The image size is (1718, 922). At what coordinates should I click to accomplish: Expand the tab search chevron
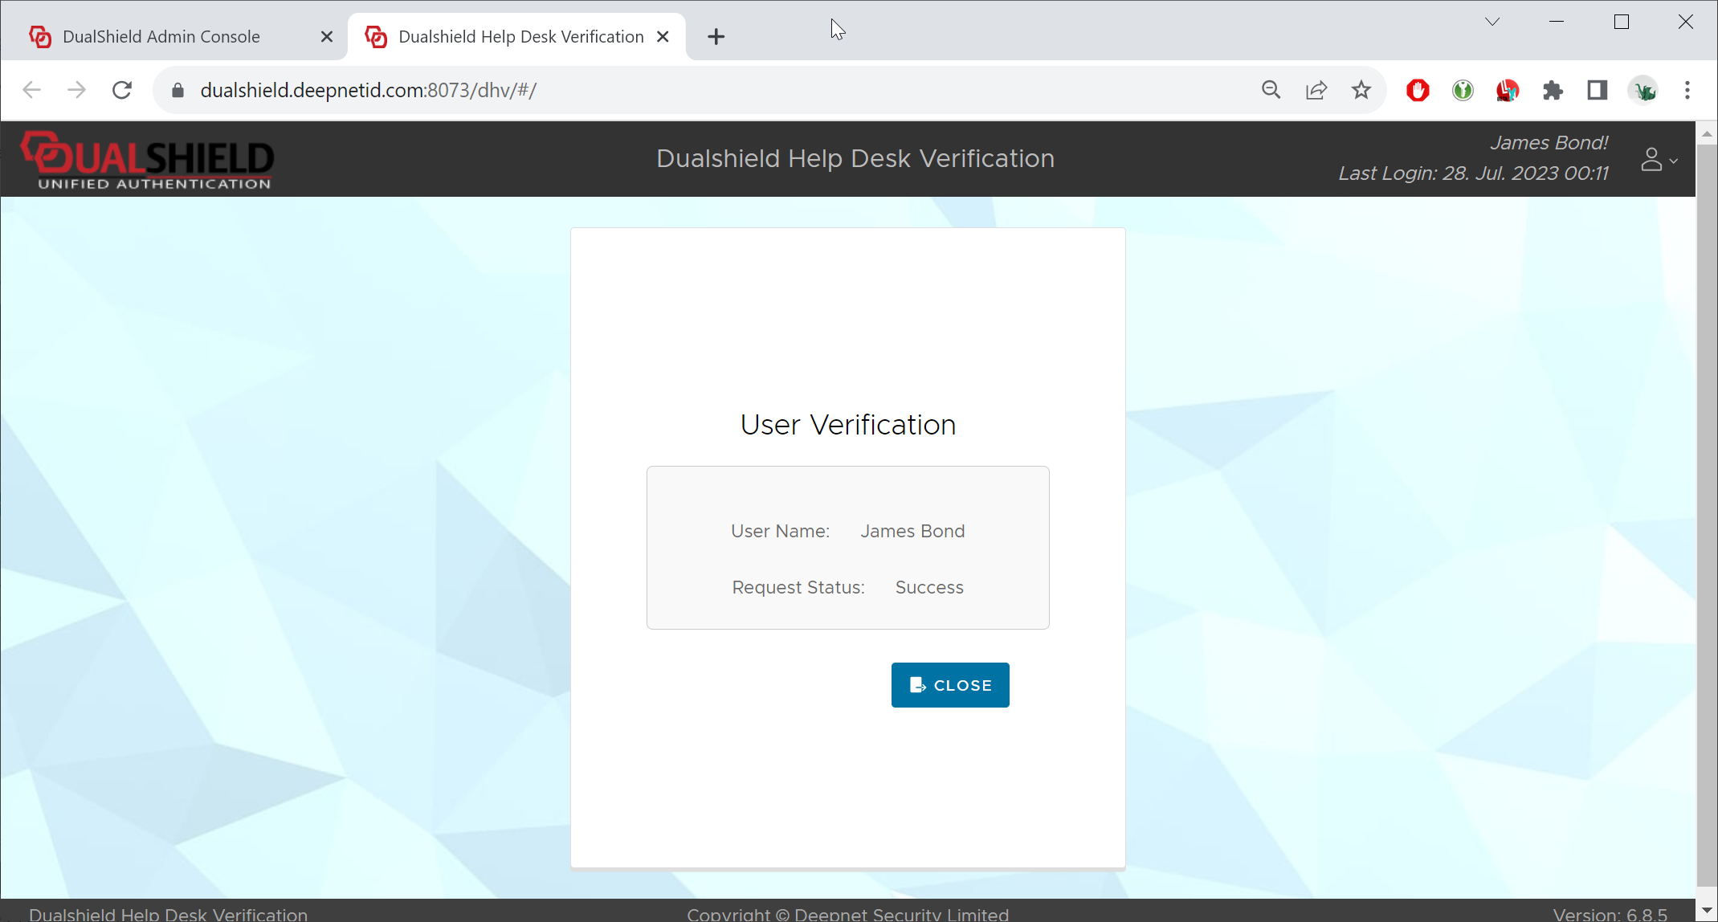point(1492,22)
